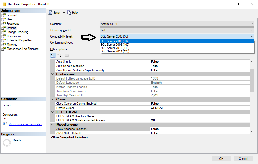Click the Extended Properties page icon
This screenshot has width=258, height=164.
click(3, 40)
